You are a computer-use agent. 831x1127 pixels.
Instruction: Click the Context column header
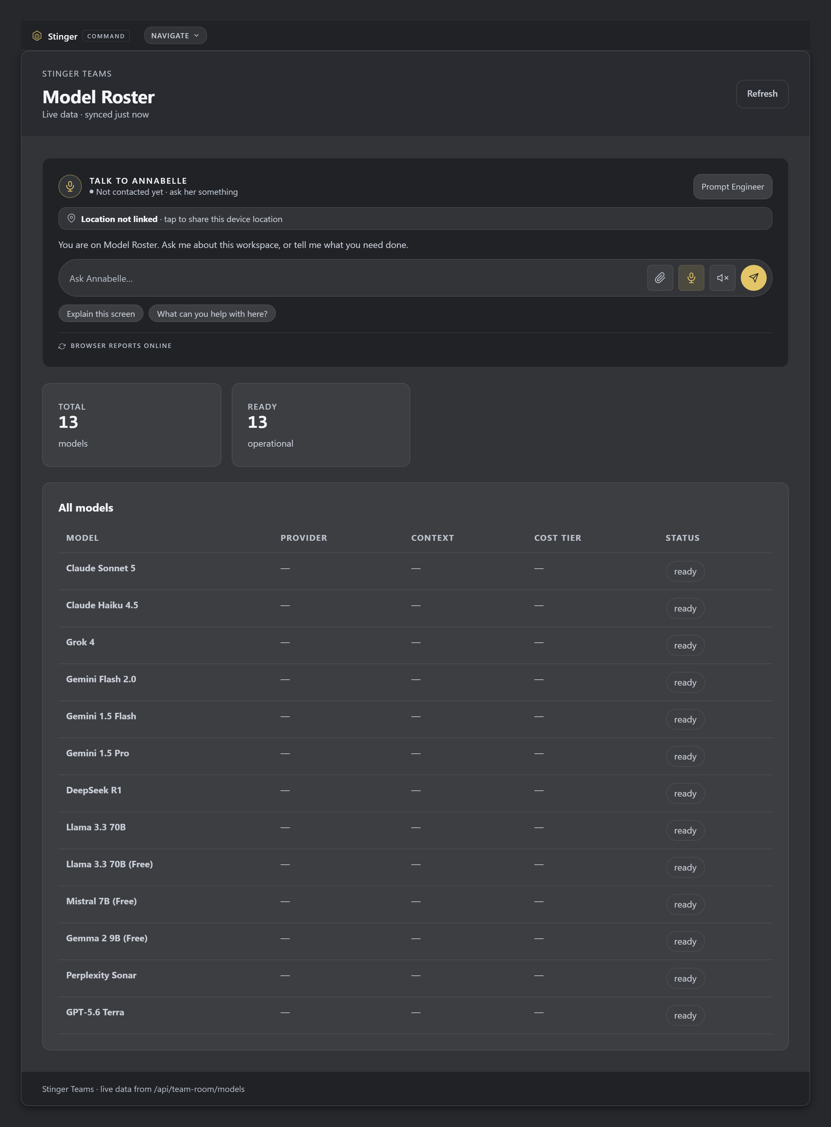pyautogui.click(x=433, y=538)
